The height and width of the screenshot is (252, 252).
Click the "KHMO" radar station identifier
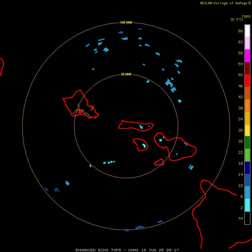133,250
